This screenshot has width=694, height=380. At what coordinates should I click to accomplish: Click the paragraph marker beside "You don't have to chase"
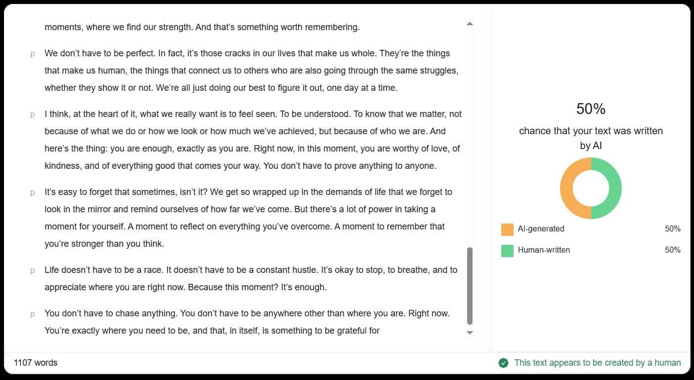[x=33, y=314]
